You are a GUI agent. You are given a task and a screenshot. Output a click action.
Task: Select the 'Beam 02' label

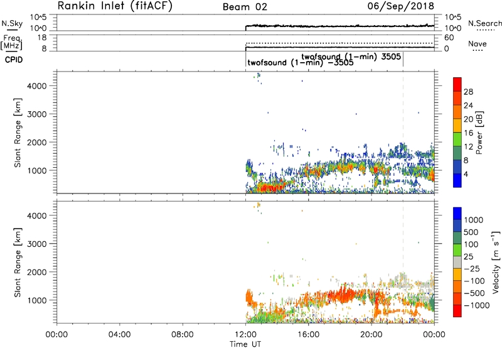coord(245,7)
